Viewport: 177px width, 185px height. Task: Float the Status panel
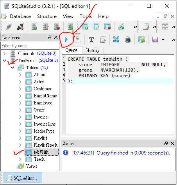[x=166, y=144]
